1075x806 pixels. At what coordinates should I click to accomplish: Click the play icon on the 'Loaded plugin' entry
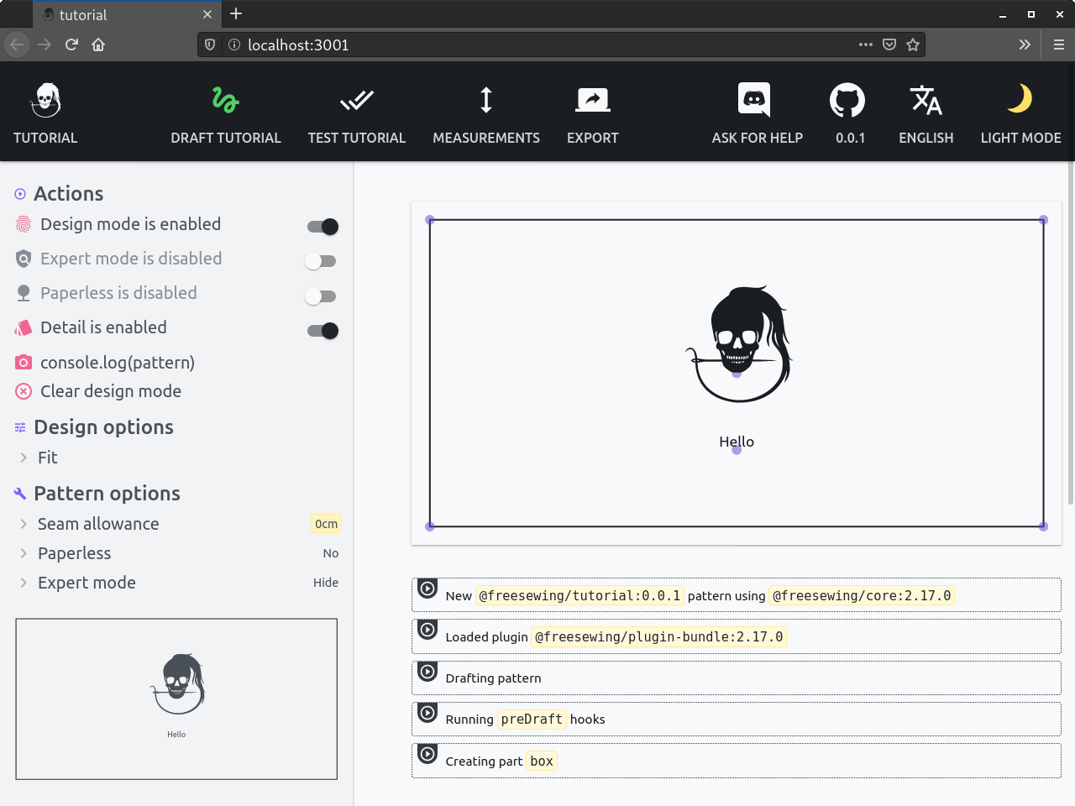click(x=427, y=630)
